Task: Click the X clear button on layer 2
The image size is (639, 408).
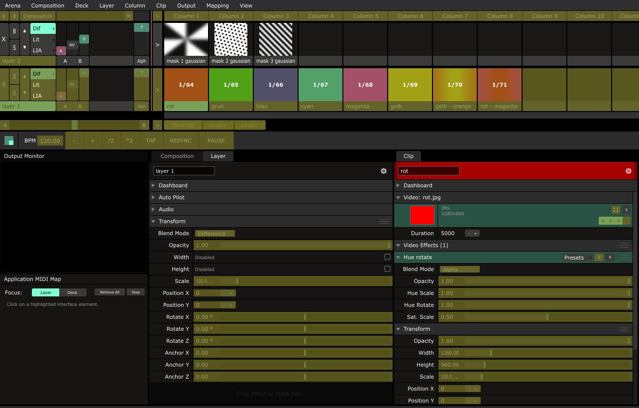Action: coord(4,39)
